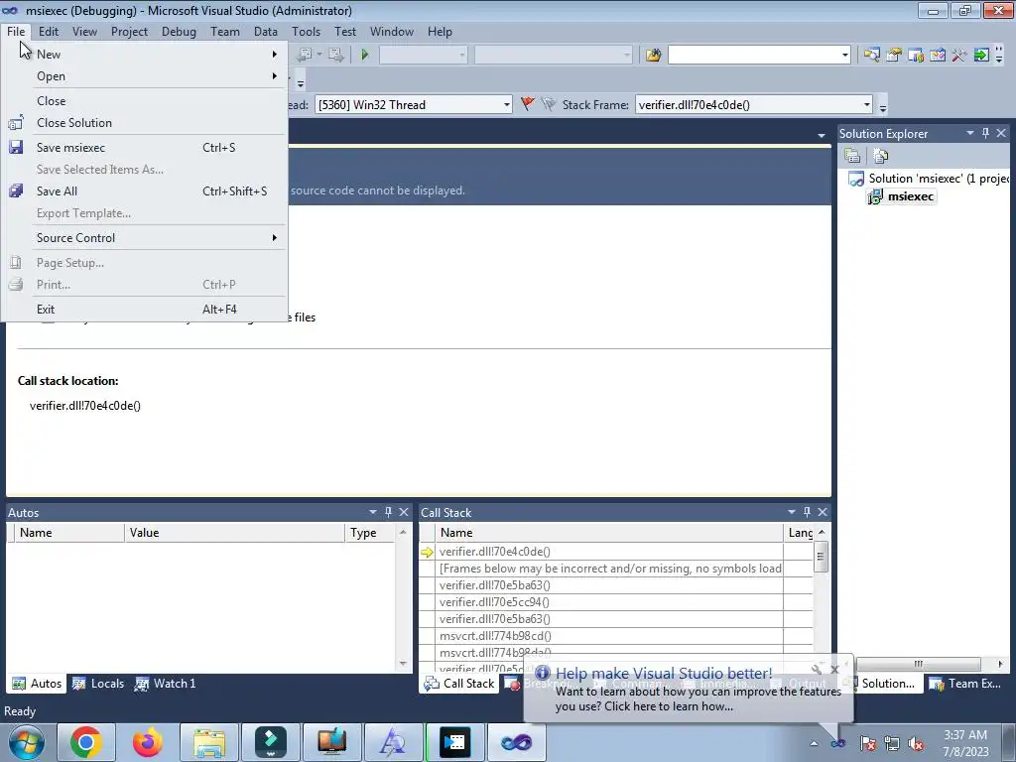Click the Object Browser toolbar icon
The width and height of the screenshot is (1016, 762).
(x=937, y=56)
